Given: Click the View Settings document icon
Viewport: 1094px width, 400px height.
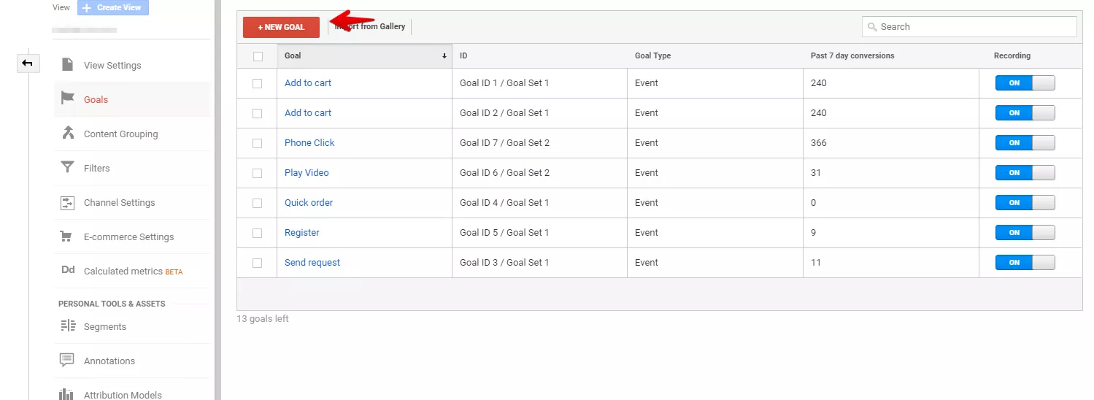Looking at the screenshot, I should coord(67,65).
